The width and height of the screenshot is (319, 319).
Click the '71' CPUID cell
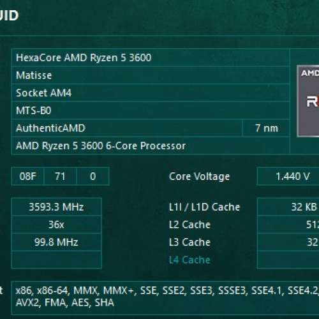(60, 176)
